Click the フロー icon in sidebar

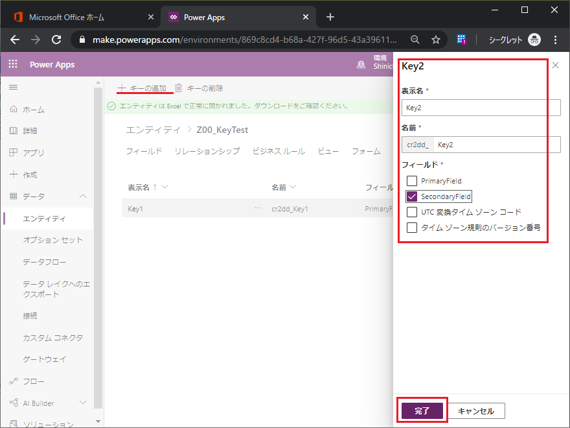(x=14, y=381)
